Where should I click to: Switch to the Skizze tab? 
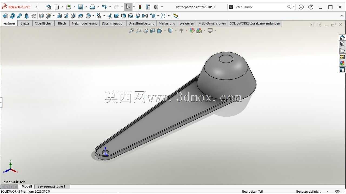tap(25, 23)
